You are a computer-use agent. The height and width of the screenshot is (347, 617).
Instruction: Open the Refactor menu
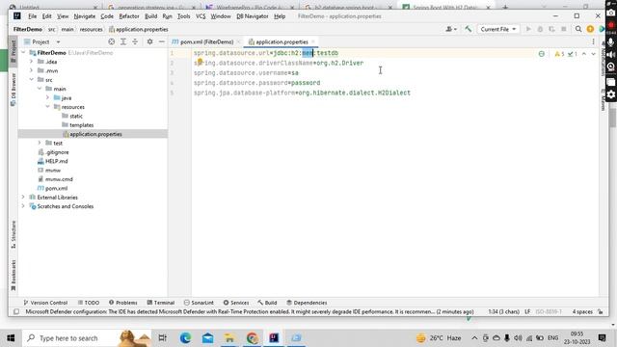click(x=129, y=16)
